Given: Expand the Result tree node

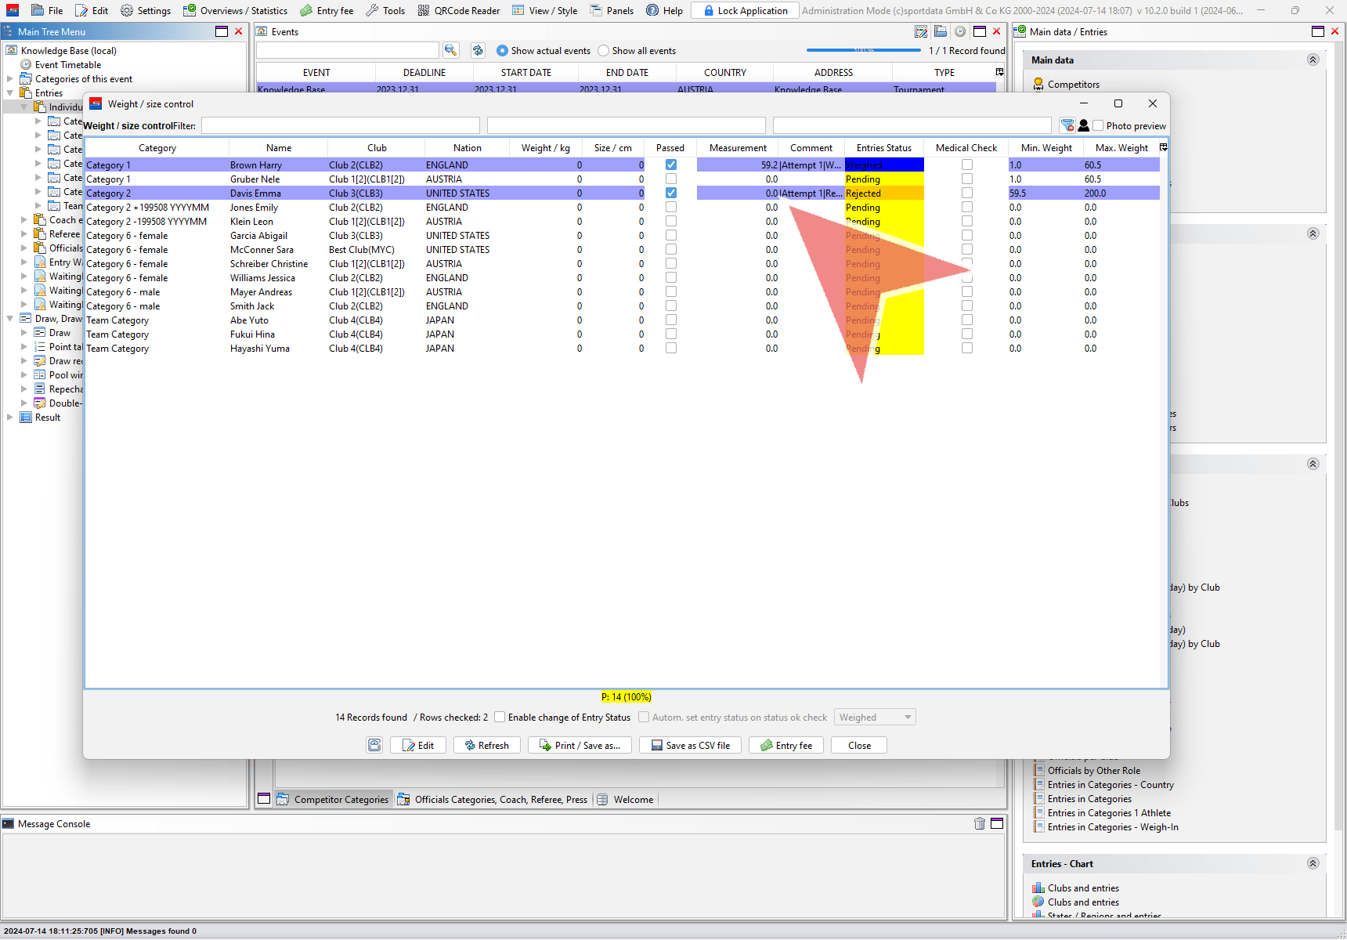Looking at the screenshot, I should pos(10,418).
